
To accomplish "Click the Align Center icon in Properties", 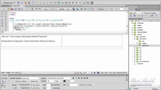I will tap(82, 78).
